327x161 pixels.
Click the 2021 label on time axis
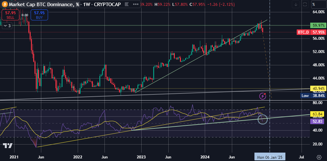pos(15,157)
